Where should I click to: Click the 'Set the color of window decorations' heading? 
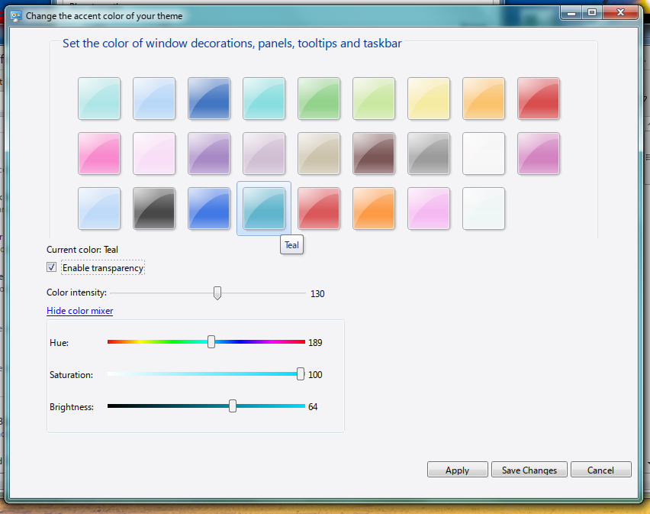232,44
